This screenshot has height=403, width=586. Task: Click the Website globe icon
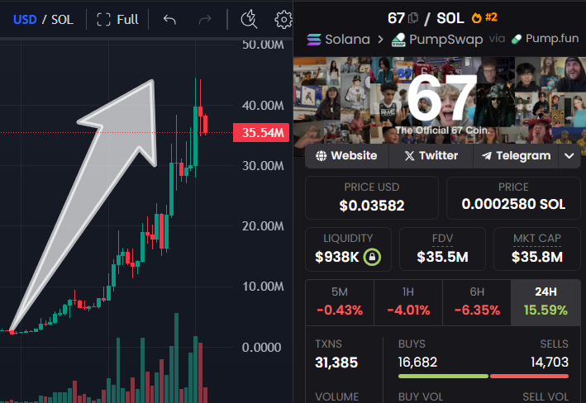pos(321,156)
